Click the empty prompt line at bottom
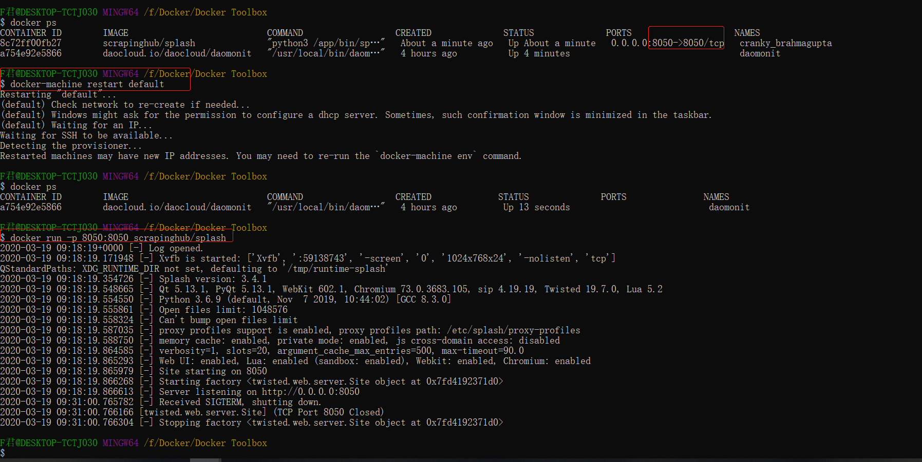The height and width of the screenshot is (462, 922). click(5, 453)
